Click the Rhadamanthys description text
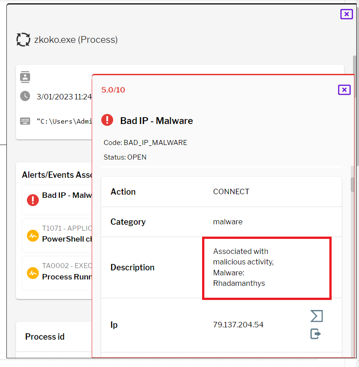Viewport: 359px width, 367px height. click(239, 283)
